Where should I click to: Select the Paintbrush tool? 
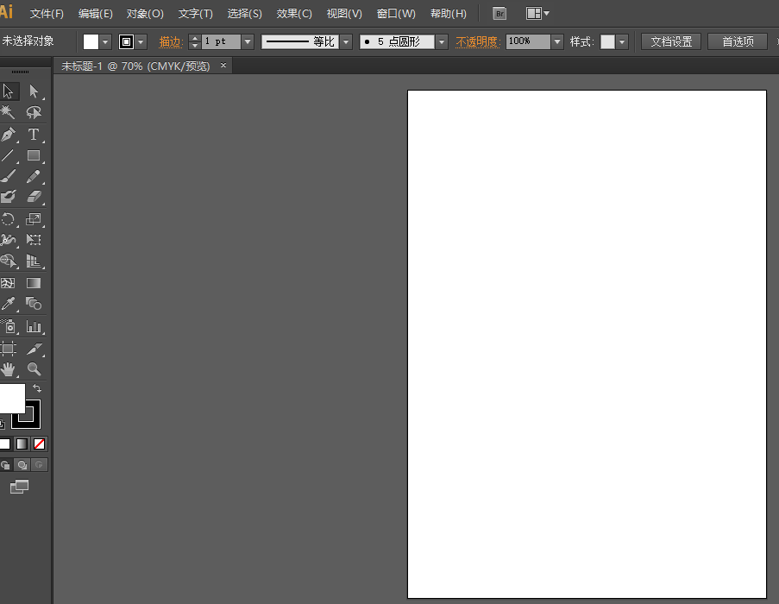(x=8, y=176)
